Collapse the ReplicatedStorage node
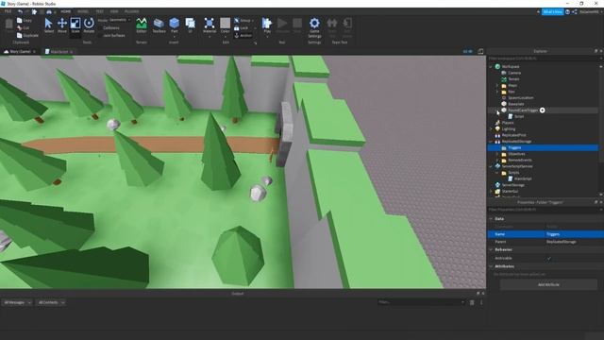Image resolution: width=604 pixels, height=340 pixels. (x=491, y=142)
